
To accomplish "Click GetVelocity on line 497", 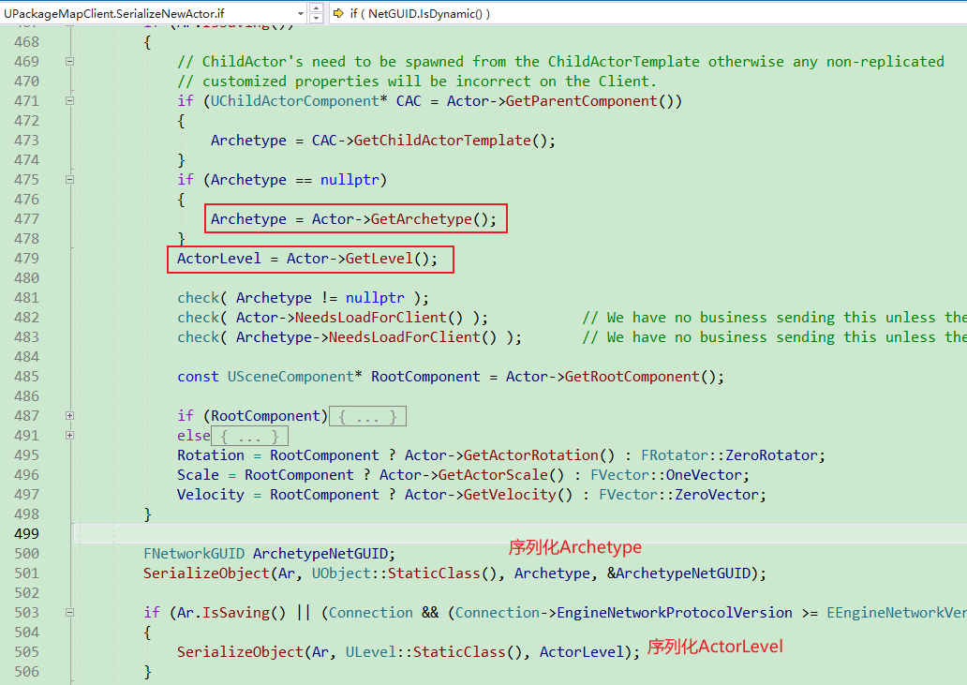I will [510, 495].
